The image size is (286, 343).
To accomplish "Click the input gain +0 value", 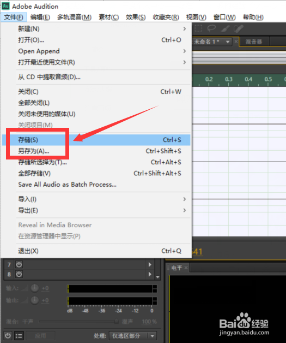I will [45, 288].
